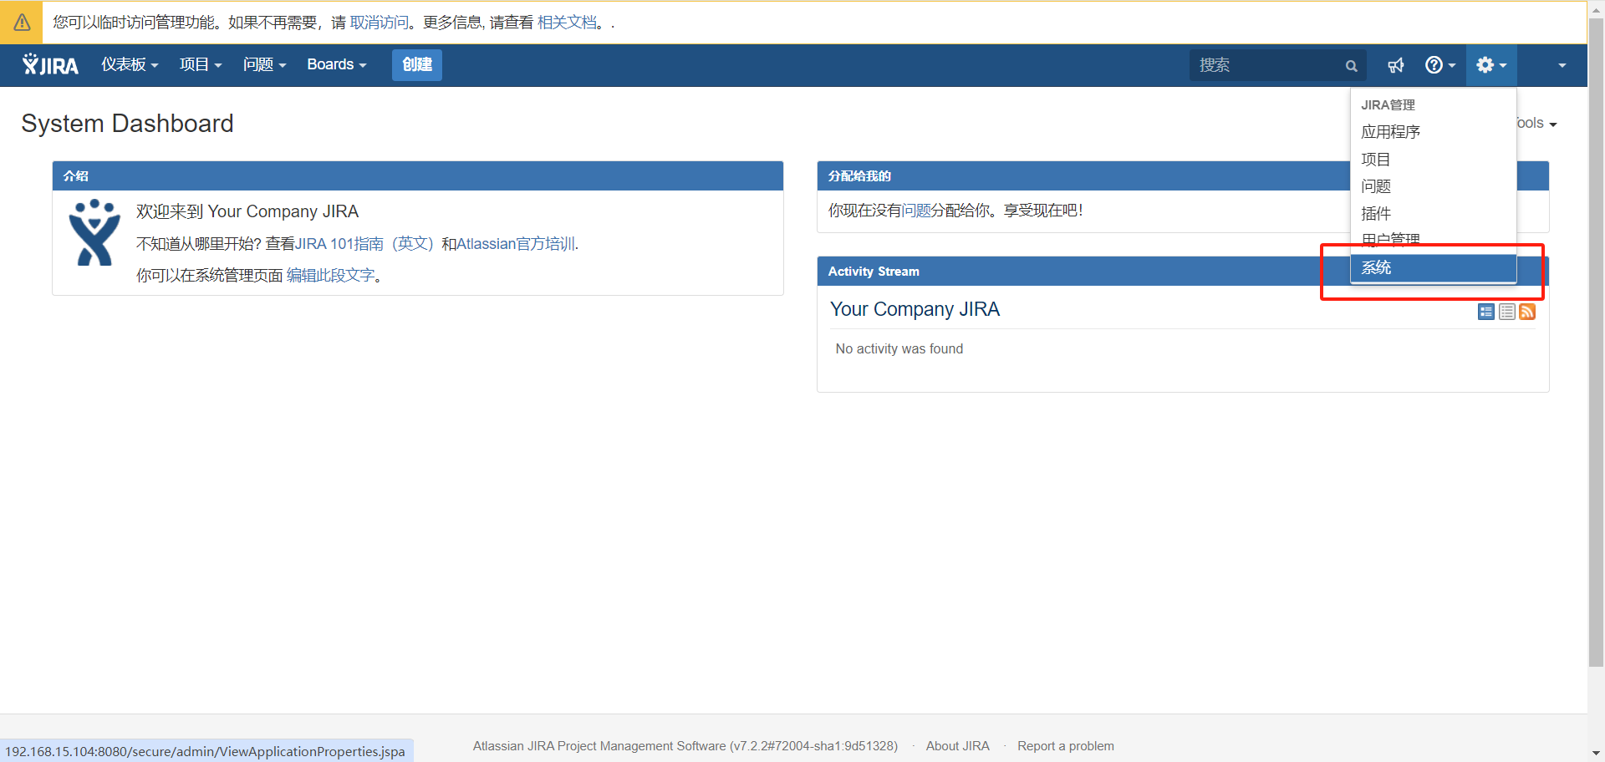
Task: Click the administration gear icon
Action: coord(1491,65)
